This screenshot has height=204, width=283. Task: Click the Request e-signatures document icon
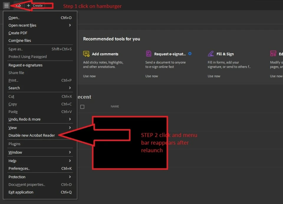tap(149, 53)
